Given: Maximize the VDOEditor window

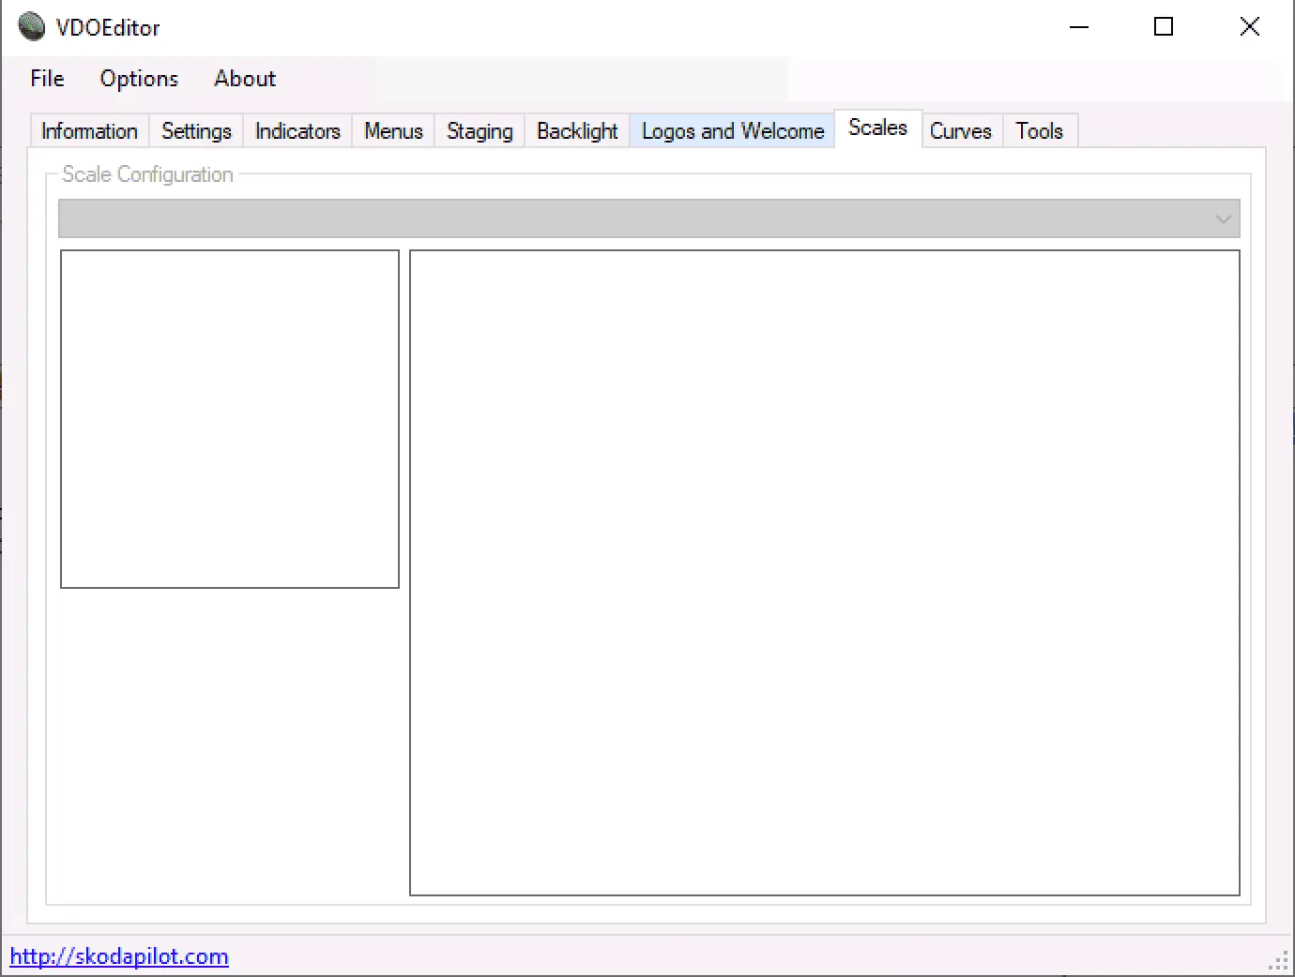Looking at the screenshot, I should point(1164,27).
